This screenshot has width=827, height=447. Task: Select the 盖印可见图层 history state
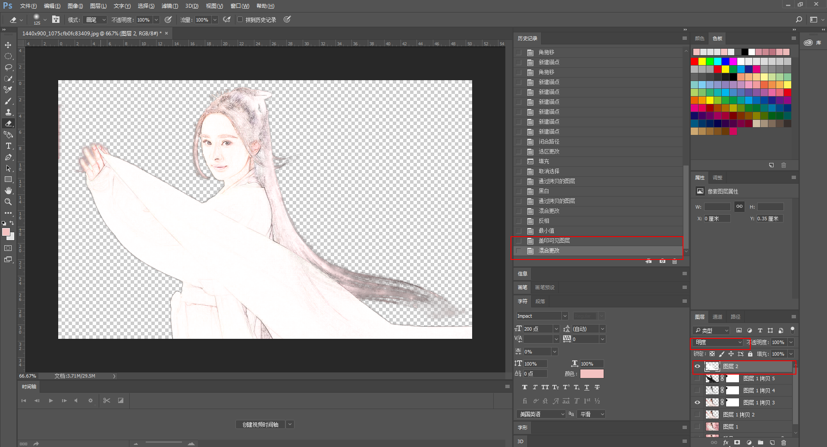pos(598,241)
